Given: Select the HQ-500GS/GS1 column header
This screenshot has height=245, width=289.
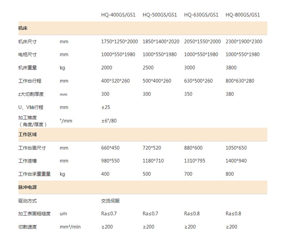Looking at the screenshot, I should click(x=160, y=15).
